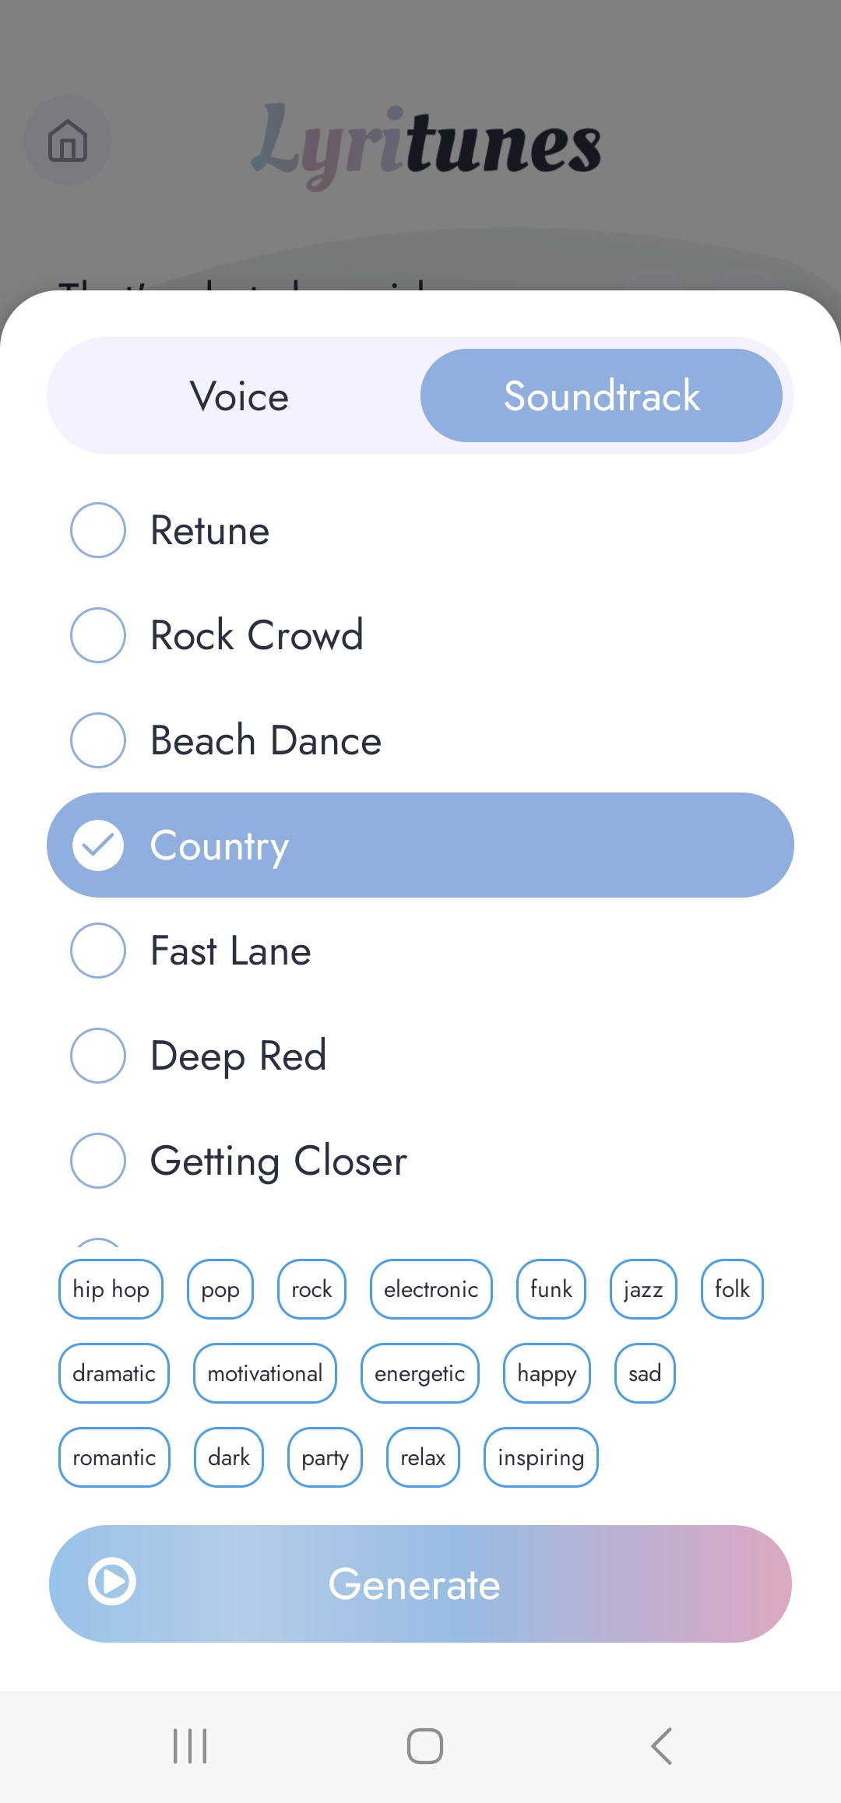Viewport: 841px width, 1803px height.
Task: Toggle the motivational mood tag
Action: pyautogui.click(x=265, y=1373)
